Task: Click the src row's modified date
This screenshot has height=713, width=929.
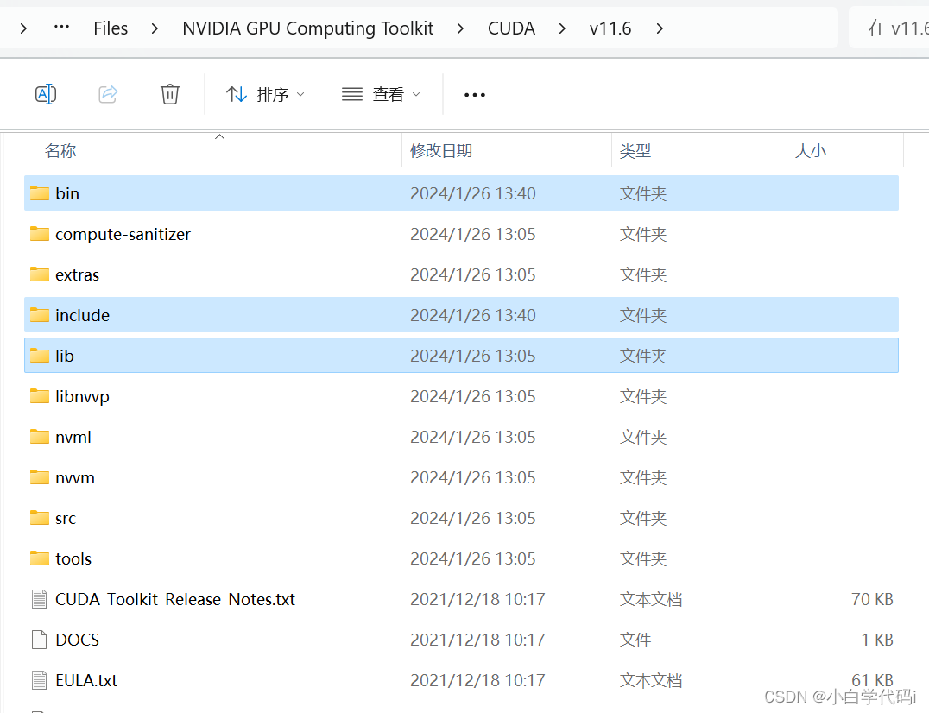Action: (x=473, y=518)
